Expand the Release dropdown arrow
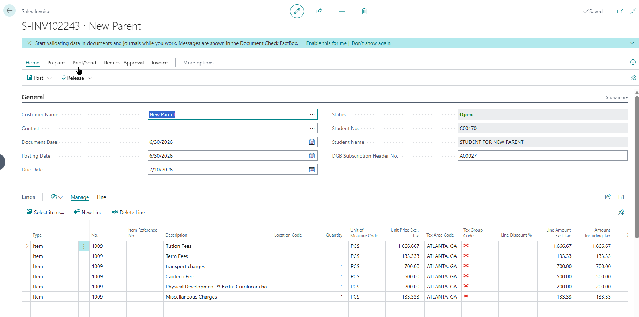Image resolution: width=639 pixels, height=317 pixels. point(90,78)
